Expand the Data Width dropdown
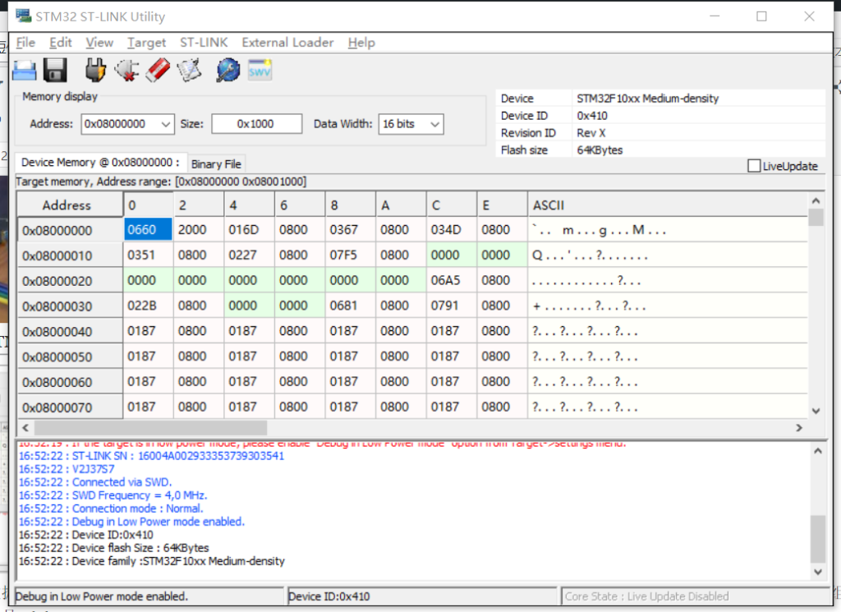 (x=435, y=124)
